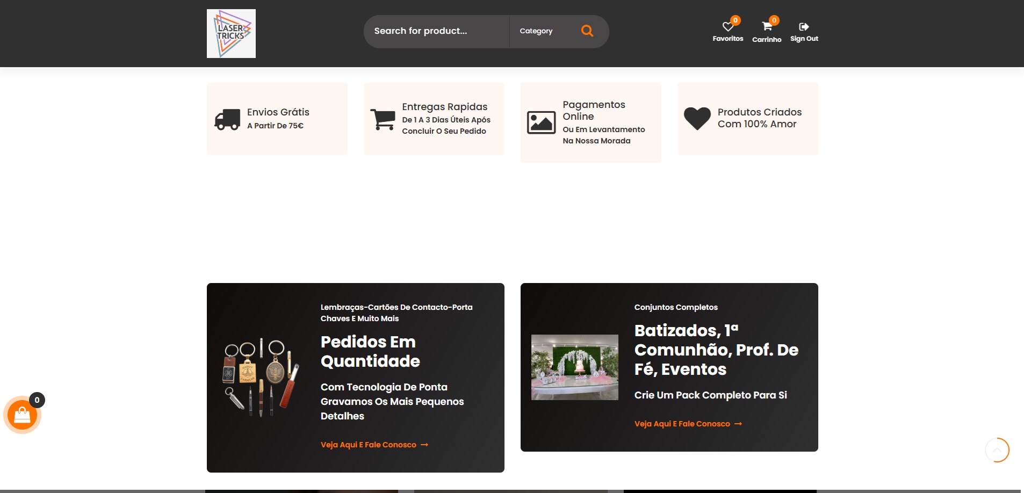
Task: Click the Pagamentos Online image icon
Action: (x=541, y=122)
